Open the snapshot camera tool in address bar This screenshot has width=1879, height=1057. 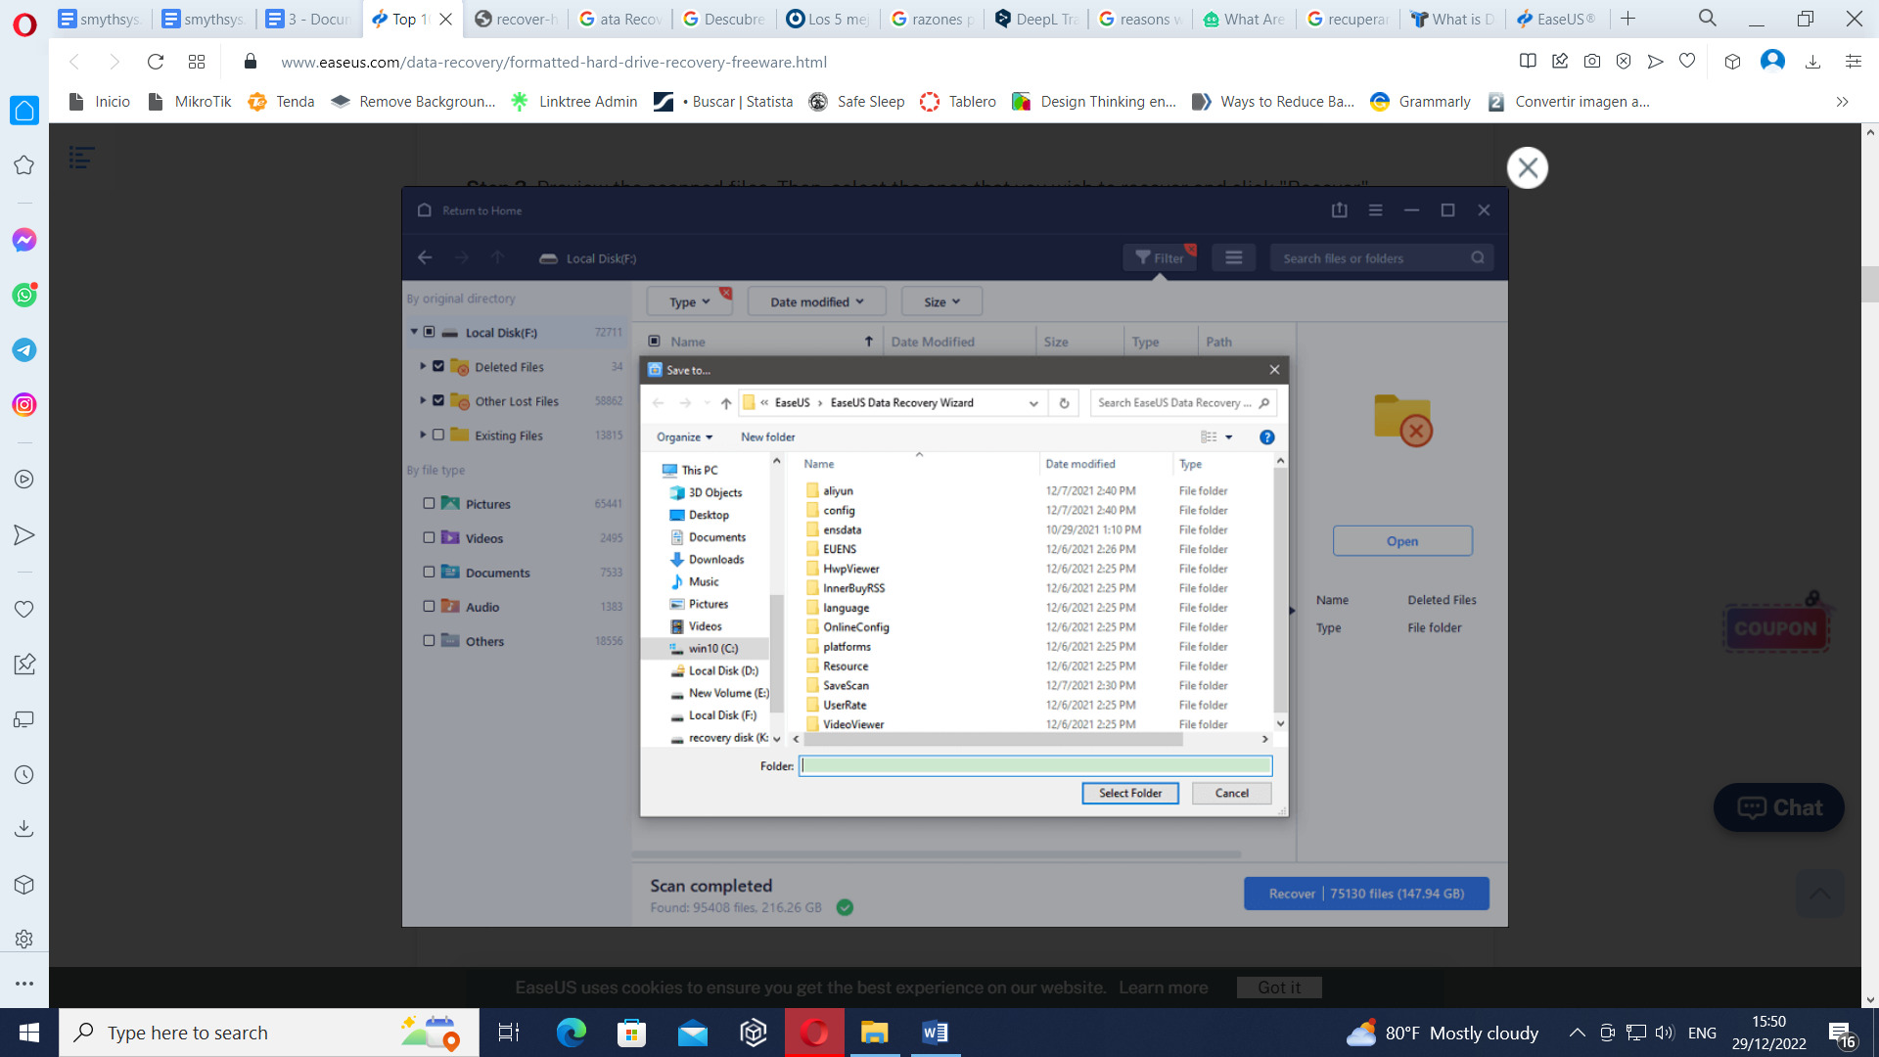1592,62
